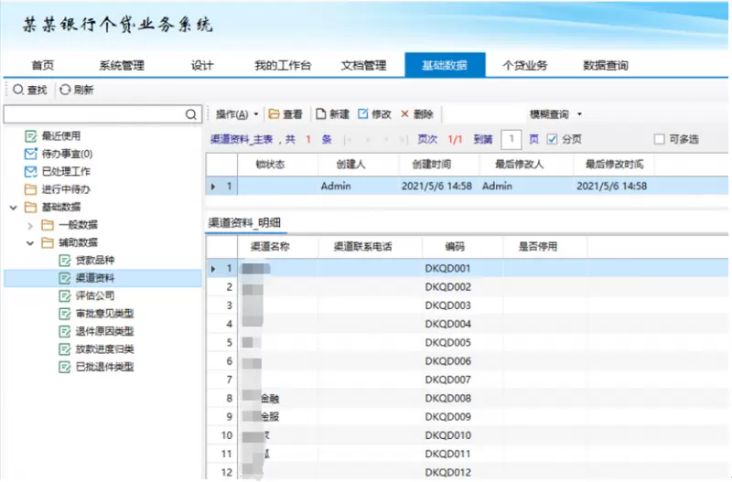The width and height of the screenshot is (732, 482).
Task: Select the row with code DKQD005
Action: [447, 342]
